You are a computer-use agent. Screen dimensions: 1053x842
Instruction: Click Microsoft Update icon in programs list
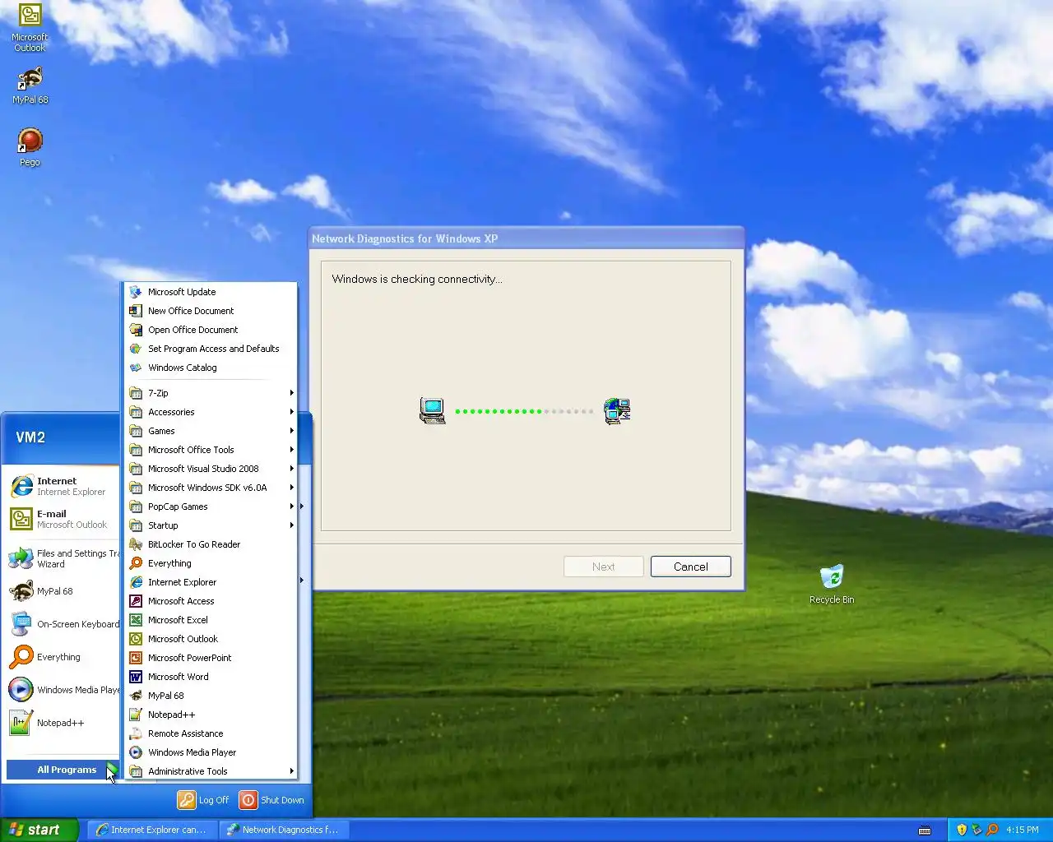[136, 292]
